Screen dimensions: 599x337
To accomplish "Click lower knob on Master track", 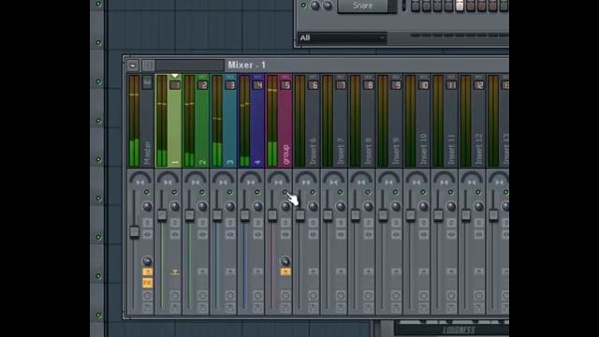I will (x=147, y=261).
